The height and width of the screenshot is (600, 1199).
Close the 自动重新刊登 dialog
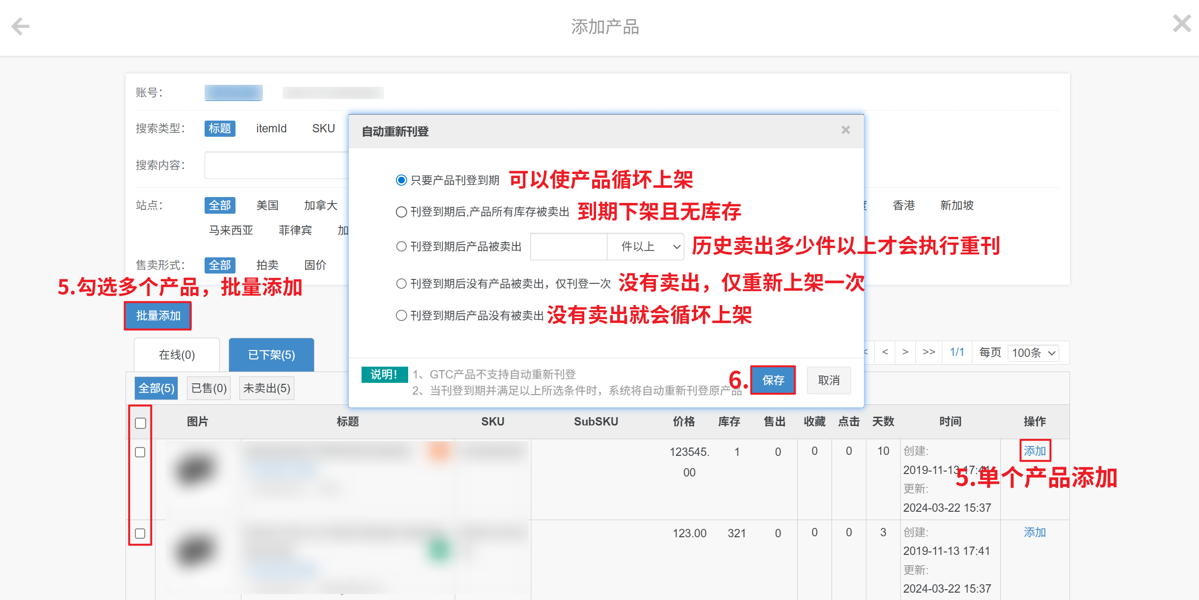(845, 130)
